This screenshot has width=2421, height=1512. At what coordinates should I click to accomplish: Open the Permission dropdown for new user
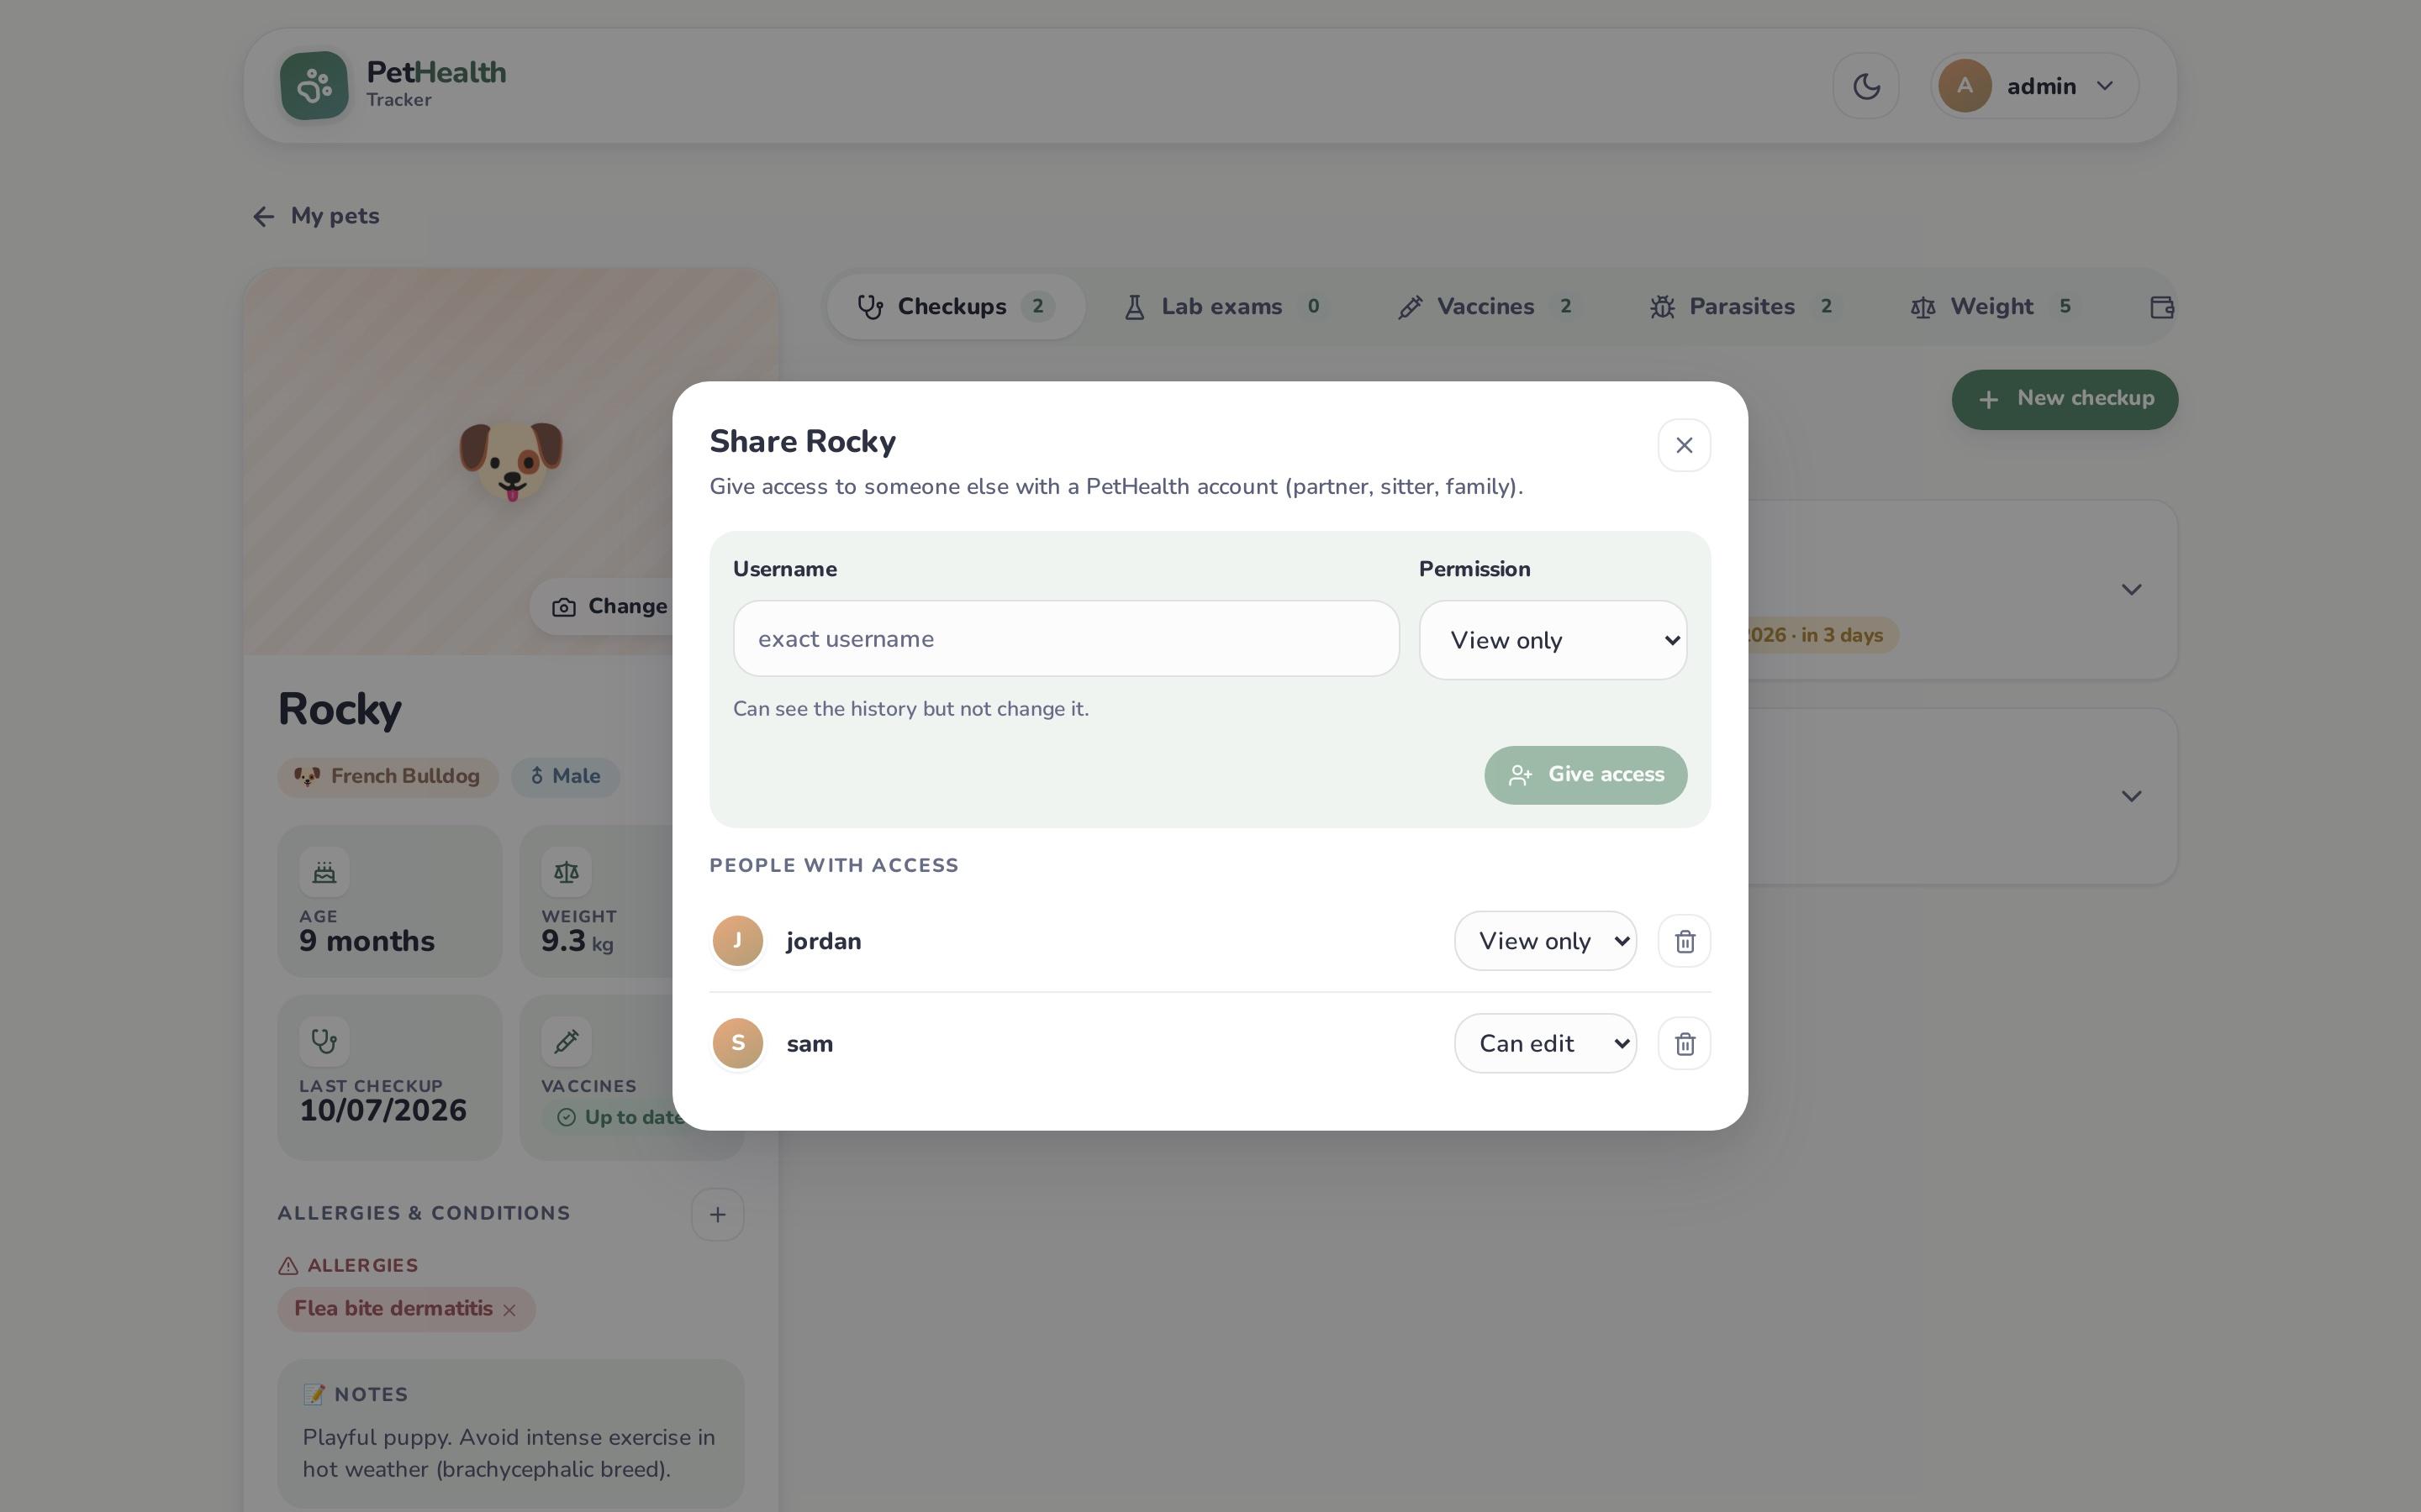(1553, 640)
